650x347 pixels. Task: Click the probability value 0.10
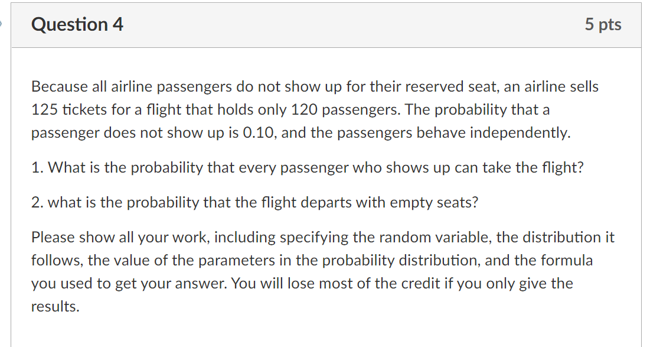click(x=258, y=133)
